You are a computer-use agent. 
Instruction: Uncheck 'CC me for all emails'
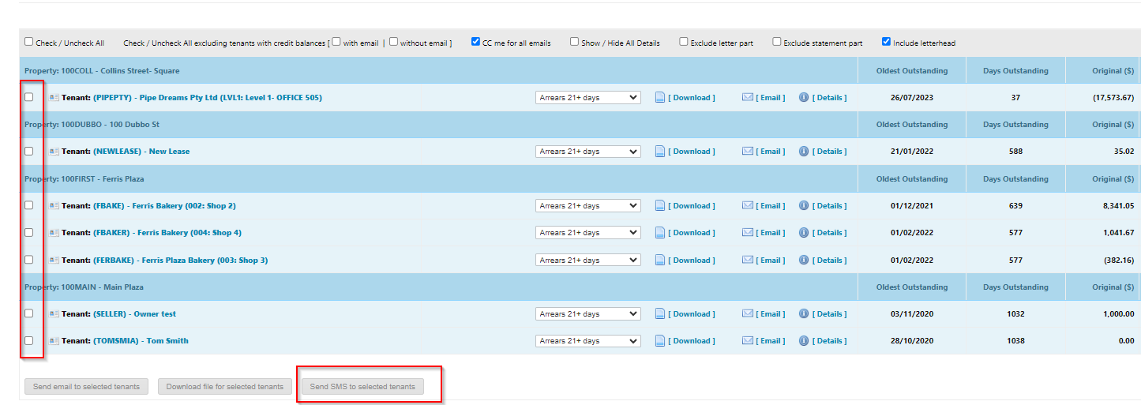point(475,42)
